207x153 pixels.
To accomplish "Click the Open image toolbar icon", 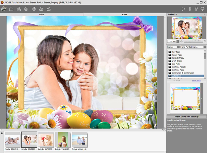I will point(11,9).
